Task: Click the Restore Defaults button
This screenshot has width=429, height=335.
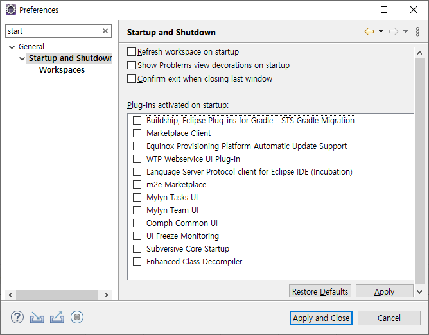Action: (x=320, y=291)
